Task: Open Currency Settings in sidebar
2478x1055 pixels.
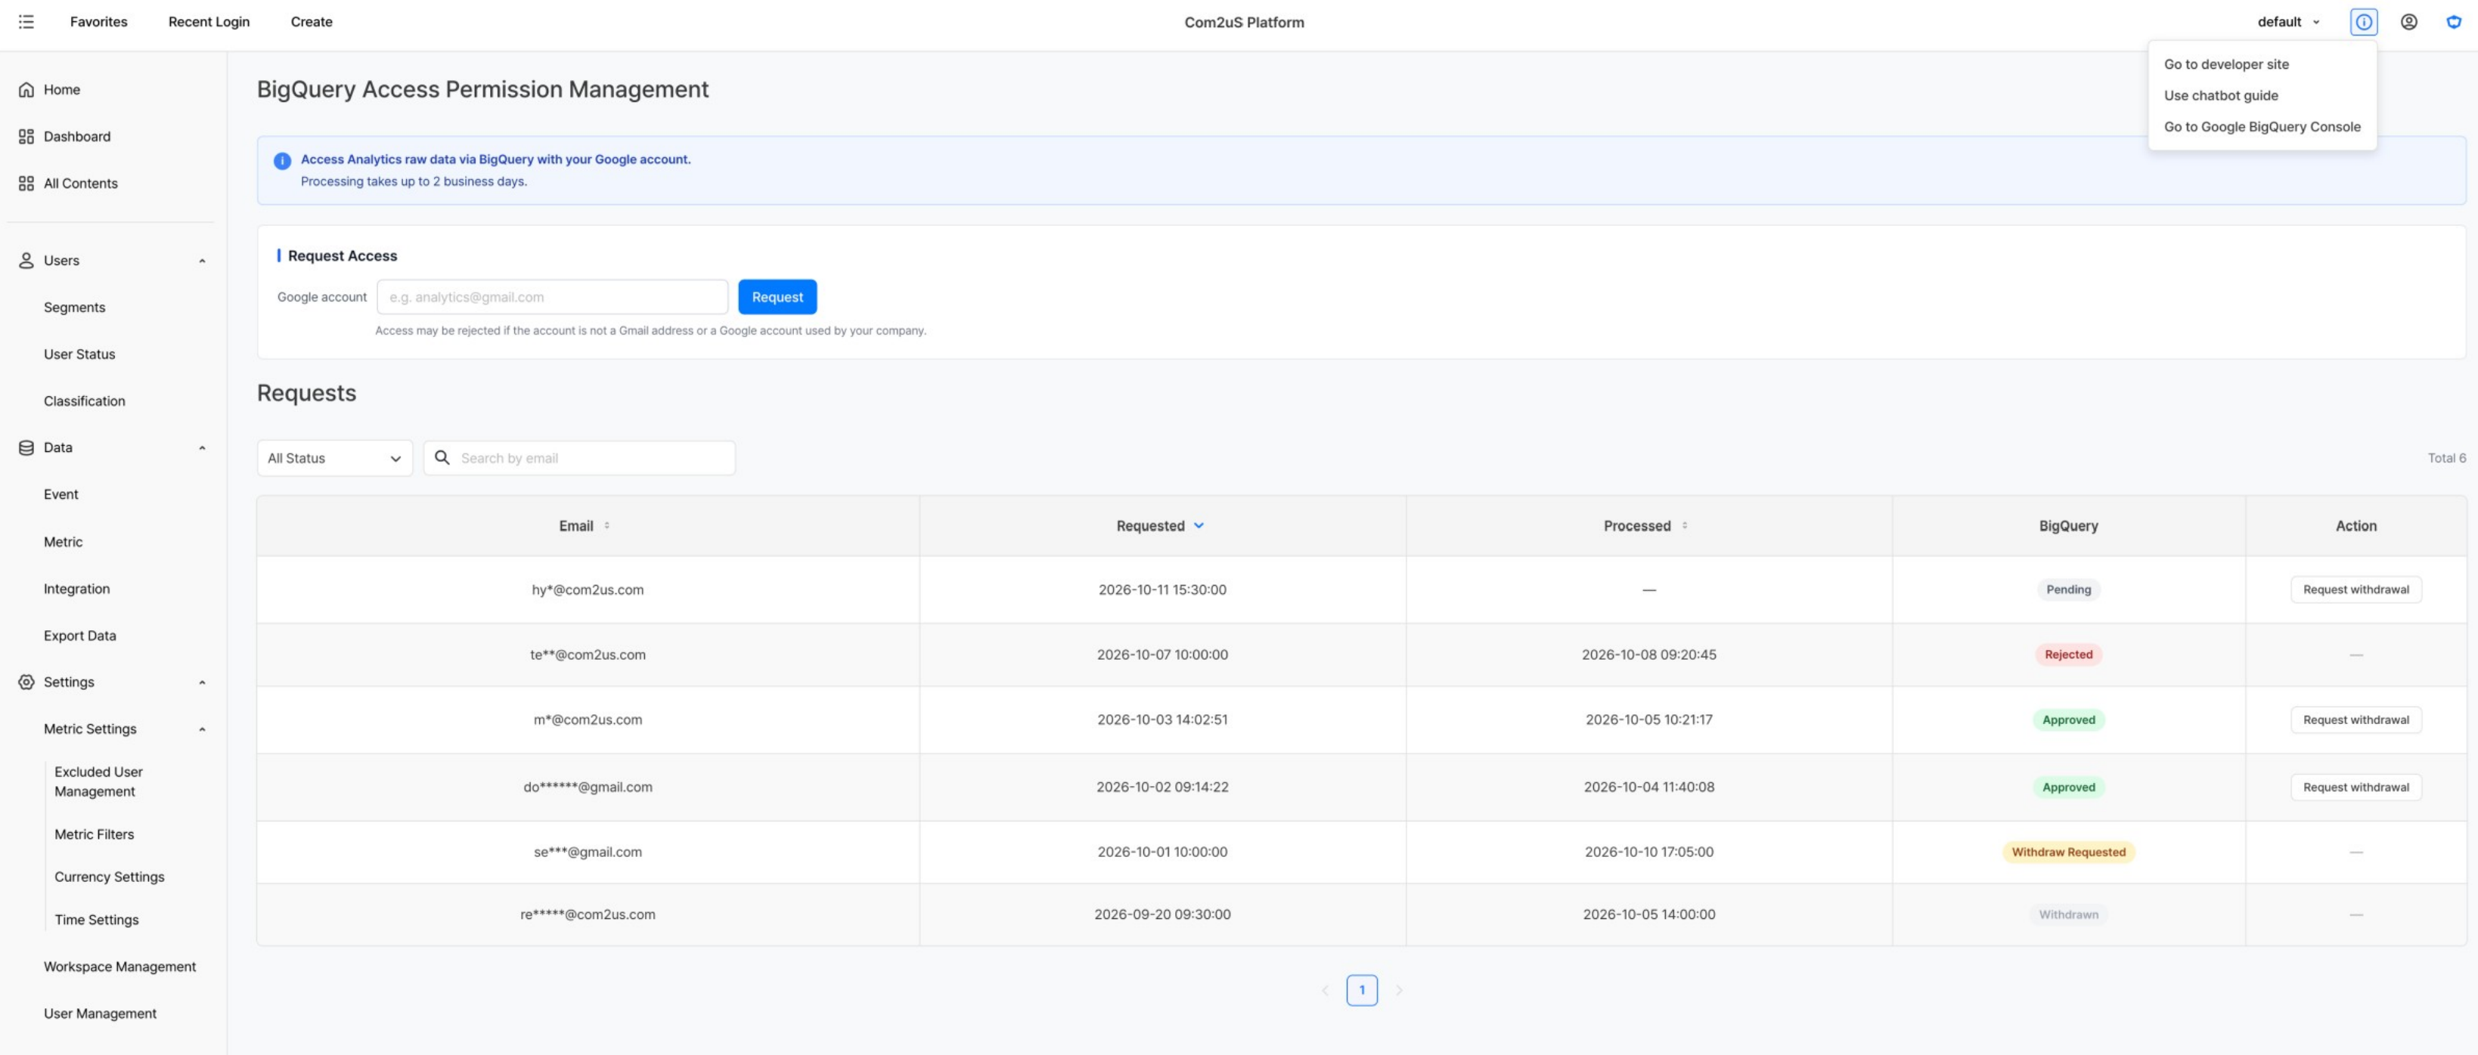Action: click(109, 877)
